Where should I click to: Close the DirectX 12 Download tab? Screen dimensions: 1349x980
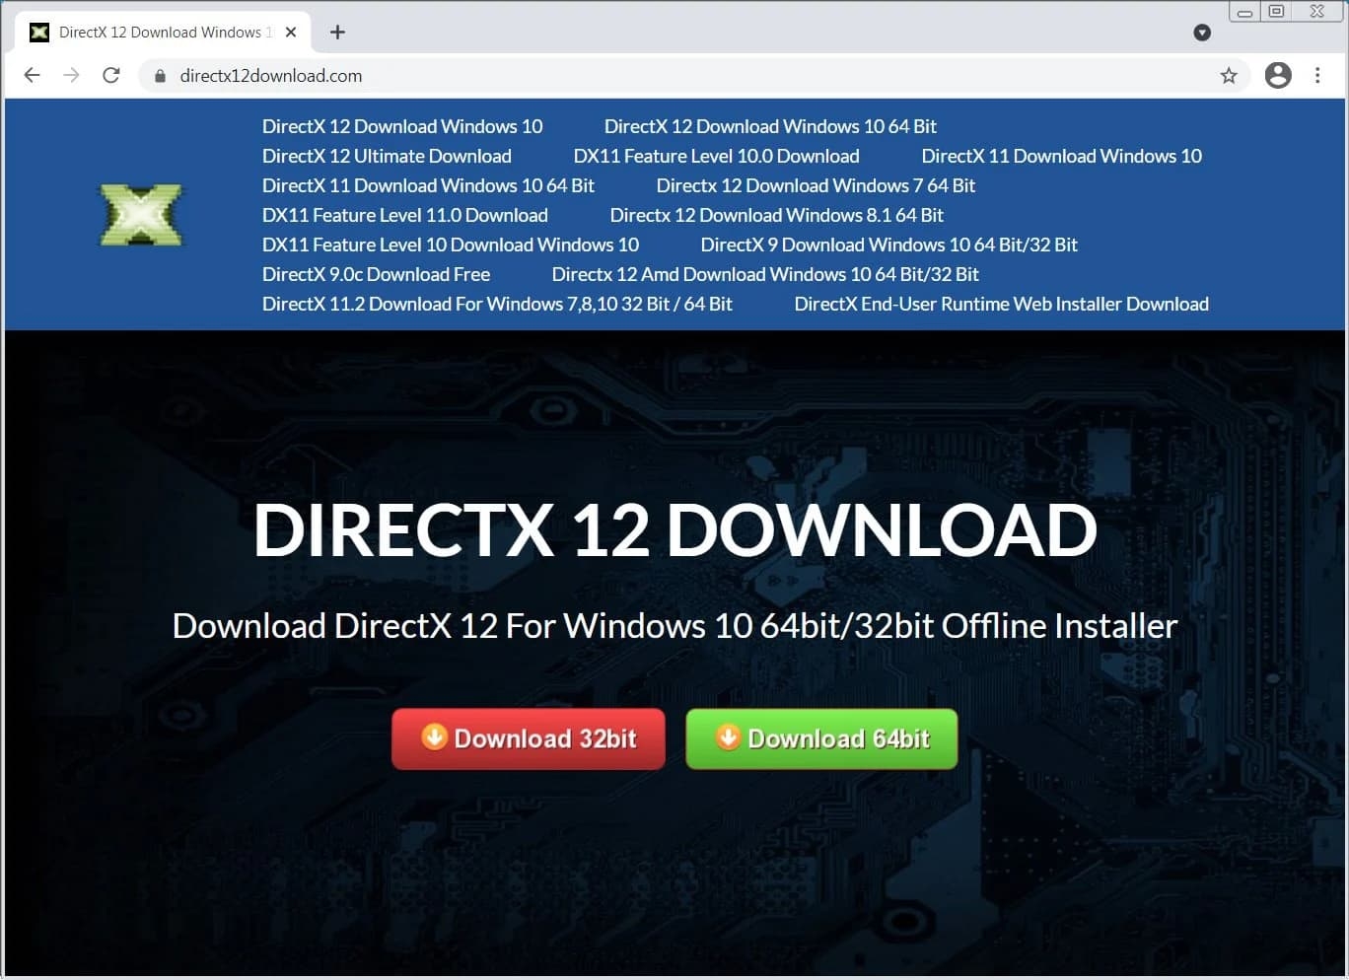[291, 33]
